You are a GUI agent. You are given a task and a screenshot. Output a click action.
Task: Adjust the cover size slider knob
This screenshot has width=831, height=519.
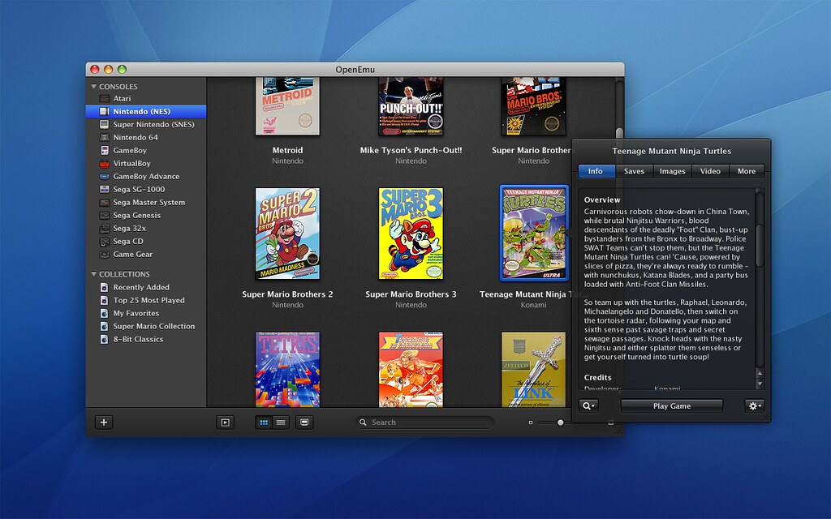[x=560, y=422]
